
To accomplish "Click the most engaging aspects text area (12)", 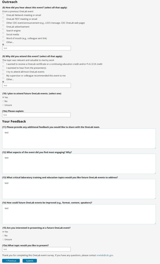I will point(79,164).
